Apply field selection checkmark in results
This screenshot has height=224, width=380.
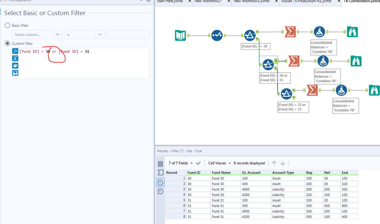(198, 163)
